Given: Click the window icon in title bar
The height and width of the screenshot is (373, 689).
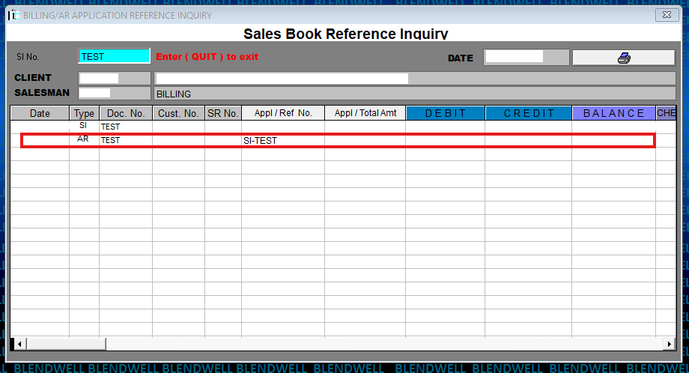Looking at the screenshot, I should coord(13,16).
